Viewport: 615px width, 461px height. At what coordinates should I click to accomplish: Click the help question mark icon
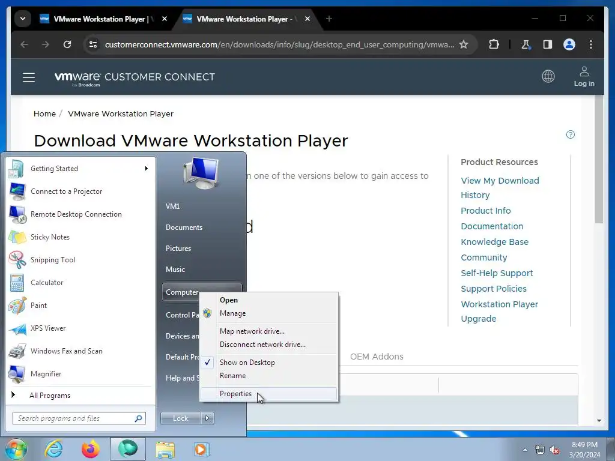click(x=571, y=134)
